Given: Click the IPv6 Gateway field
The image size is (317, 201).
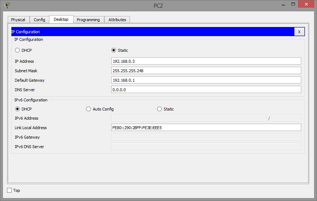Looking at the screenshot, I should pos(206,137).
